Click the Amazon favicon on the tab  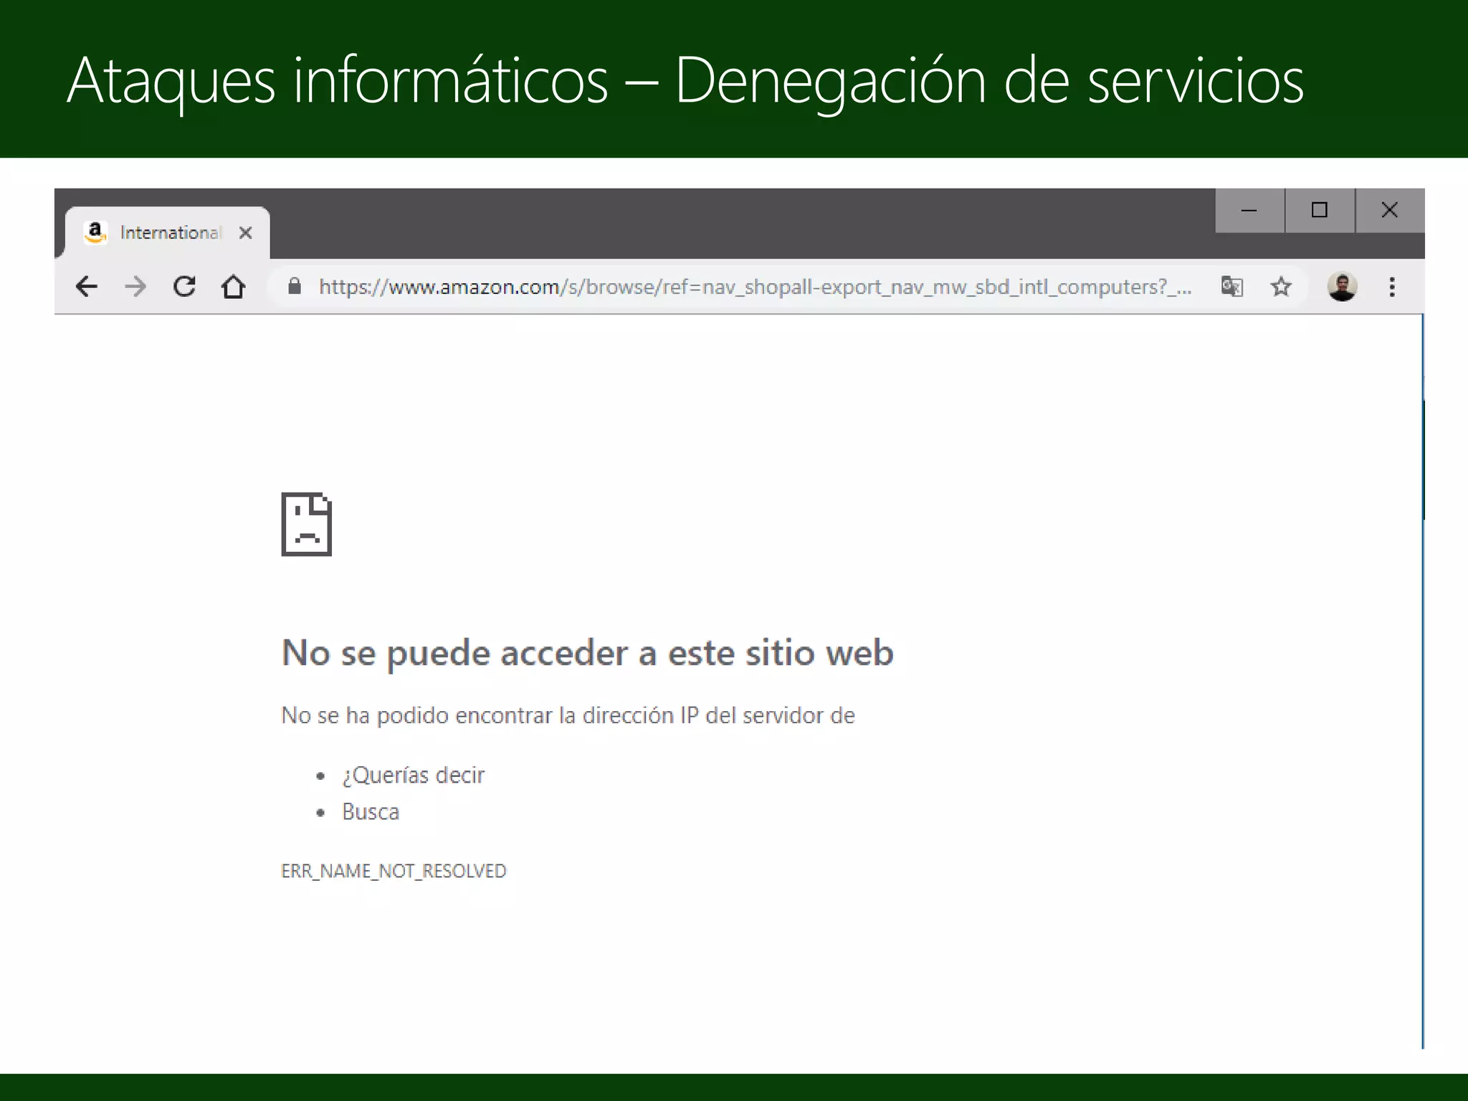click(95, 232)
